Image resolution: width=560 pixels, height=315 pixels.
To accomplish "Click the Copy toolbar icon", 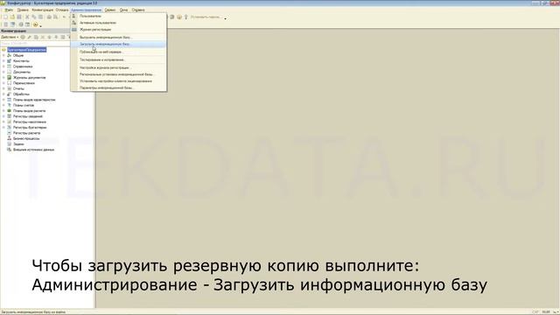I will (34, 17).
